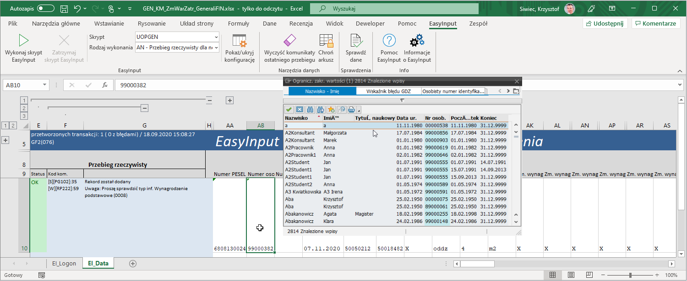Image resolution: width=687 pixels, height=281 pixels.
Task: Click the Insert Function fx button
Action: click(105, 85)
